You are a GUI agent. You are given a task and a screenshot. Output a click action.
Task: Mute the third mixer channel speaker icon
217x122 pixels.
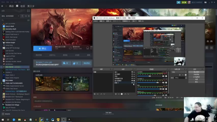163,89
